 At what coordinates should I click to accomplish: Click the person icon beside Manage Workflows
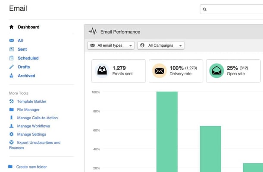pyautogui.click(x=11, y=126)
